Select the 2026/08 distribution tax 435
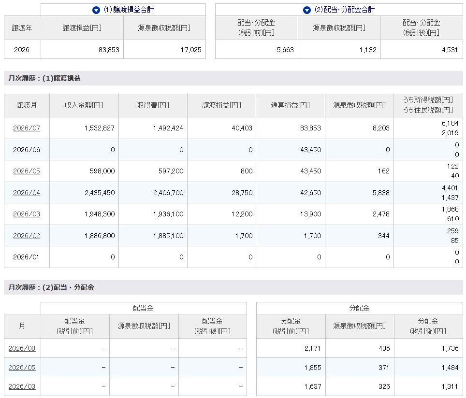466x398 pixels. click(x=384, y=348)
